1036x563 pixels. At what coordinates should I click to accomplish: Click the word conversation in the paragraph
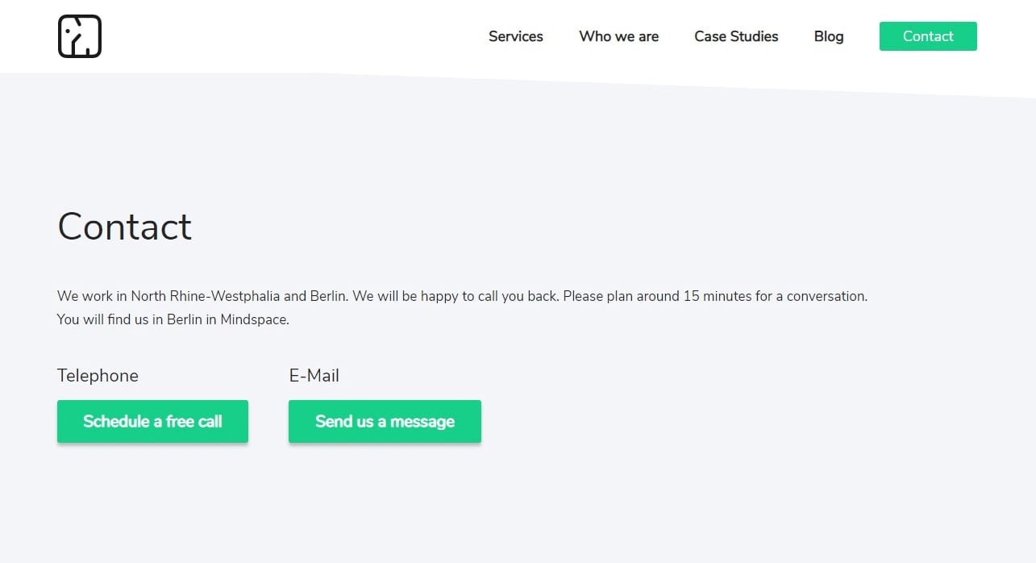[826, 296]
